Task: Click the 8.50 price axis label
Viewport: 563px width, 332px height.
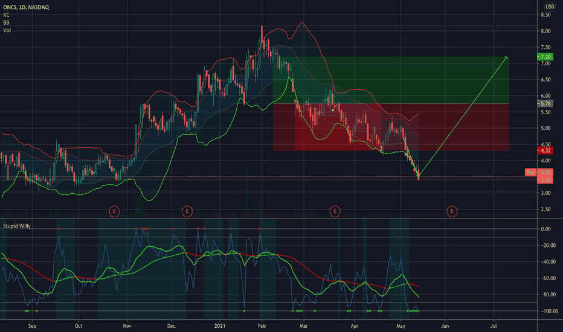Action: point(545,14)
